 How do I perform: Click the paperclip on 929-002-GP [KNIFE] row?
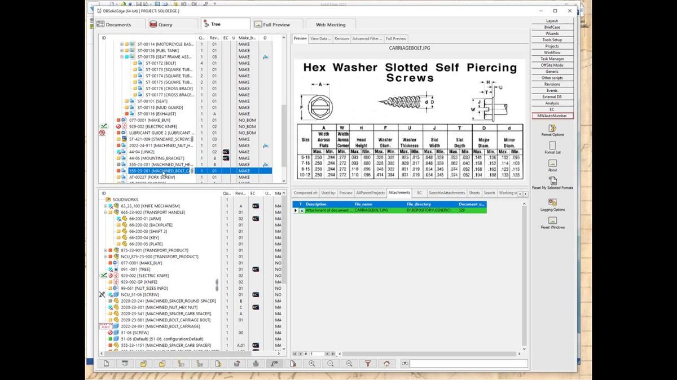(x=216, y=281)
